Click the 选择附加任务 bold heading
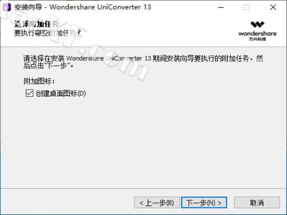Screen dimensions: 287x215 tap(36, 23)
